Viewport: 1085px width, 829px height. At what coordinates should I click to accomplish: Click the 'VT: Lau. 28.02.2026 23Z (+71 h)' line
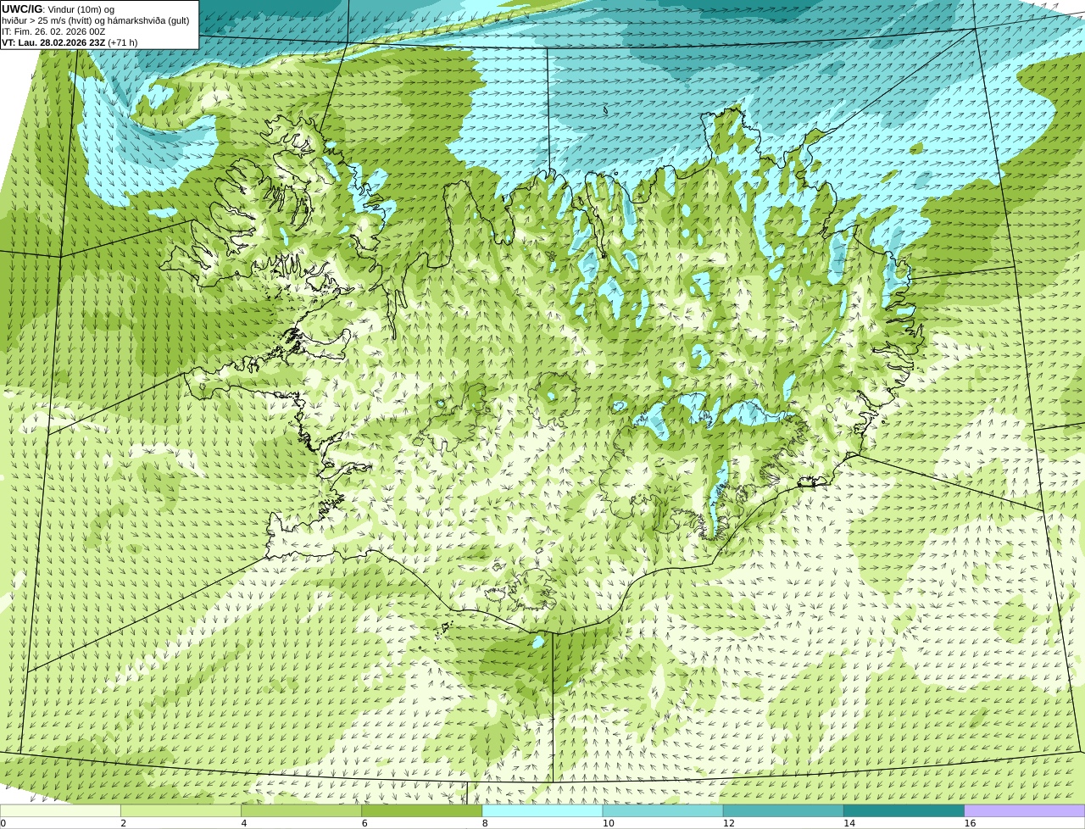(x=70, y=42)
